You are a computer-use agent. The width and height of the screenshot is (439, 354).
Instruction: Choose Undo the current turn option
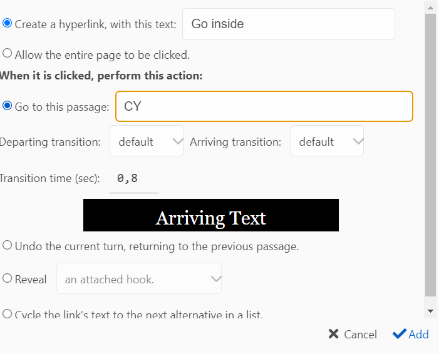click(8, 246)
